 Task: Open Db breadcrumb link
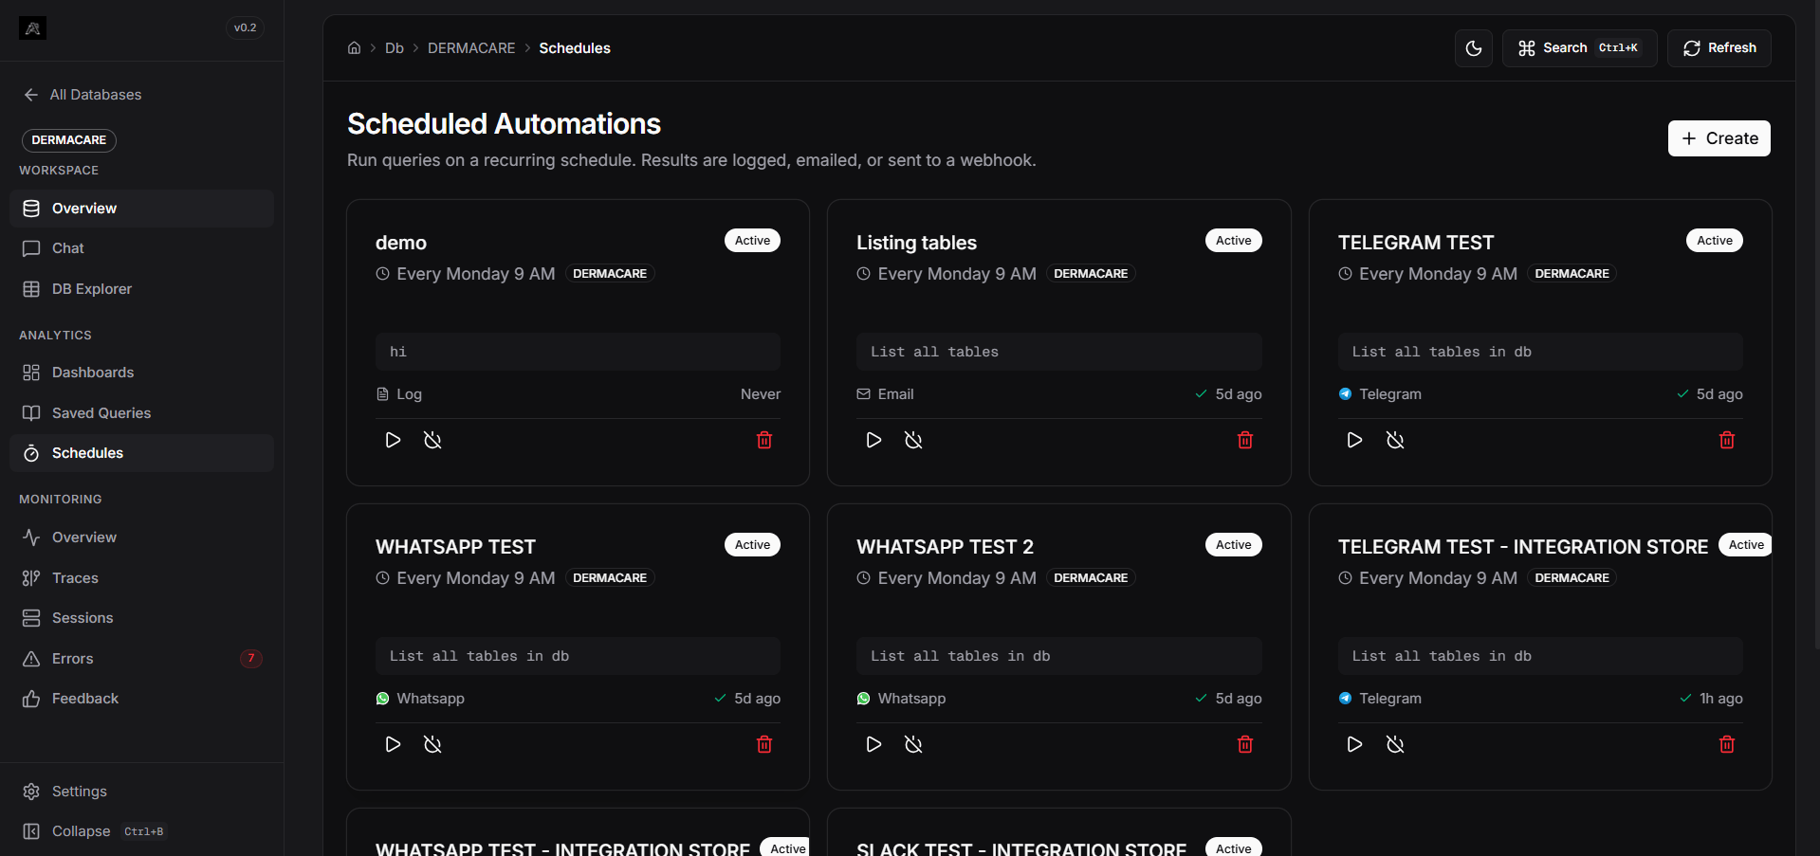[x=395, y=48]
